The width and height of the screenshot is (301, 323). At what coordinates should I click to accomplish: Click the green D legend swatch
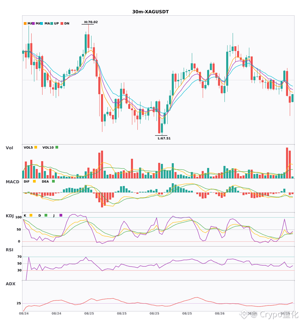click(46, 215)
